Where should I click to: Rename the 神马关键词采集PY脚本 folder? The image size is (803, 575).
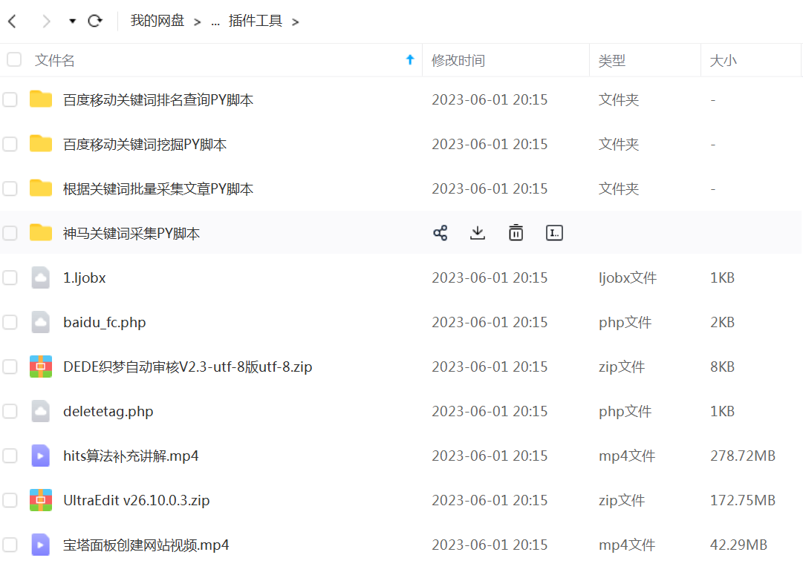coord(555,233)
